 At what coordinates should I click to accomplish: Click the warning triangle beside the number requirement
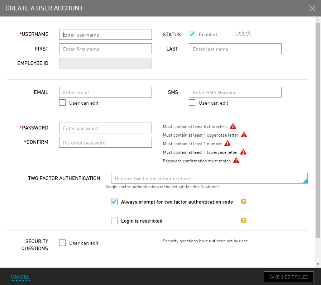[228, 143]
